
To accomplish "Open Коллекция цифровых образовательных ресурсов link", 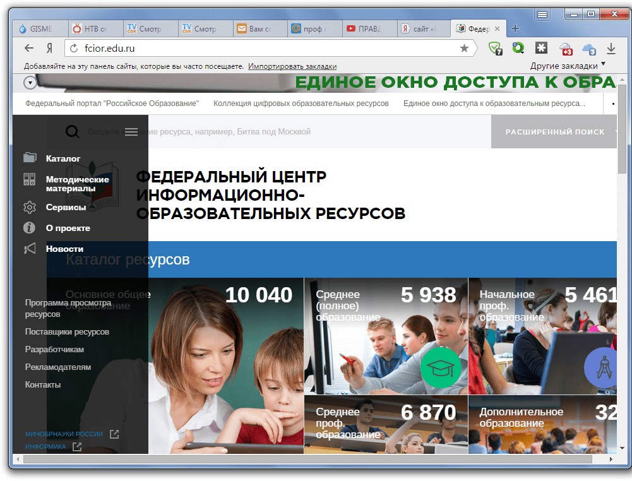I will point(301,104).
